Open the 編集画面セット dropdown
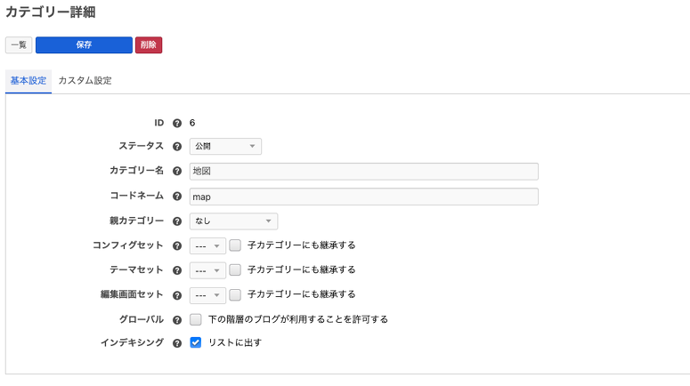This screenshot has width=690, height=386. click(x=207, y=295)
